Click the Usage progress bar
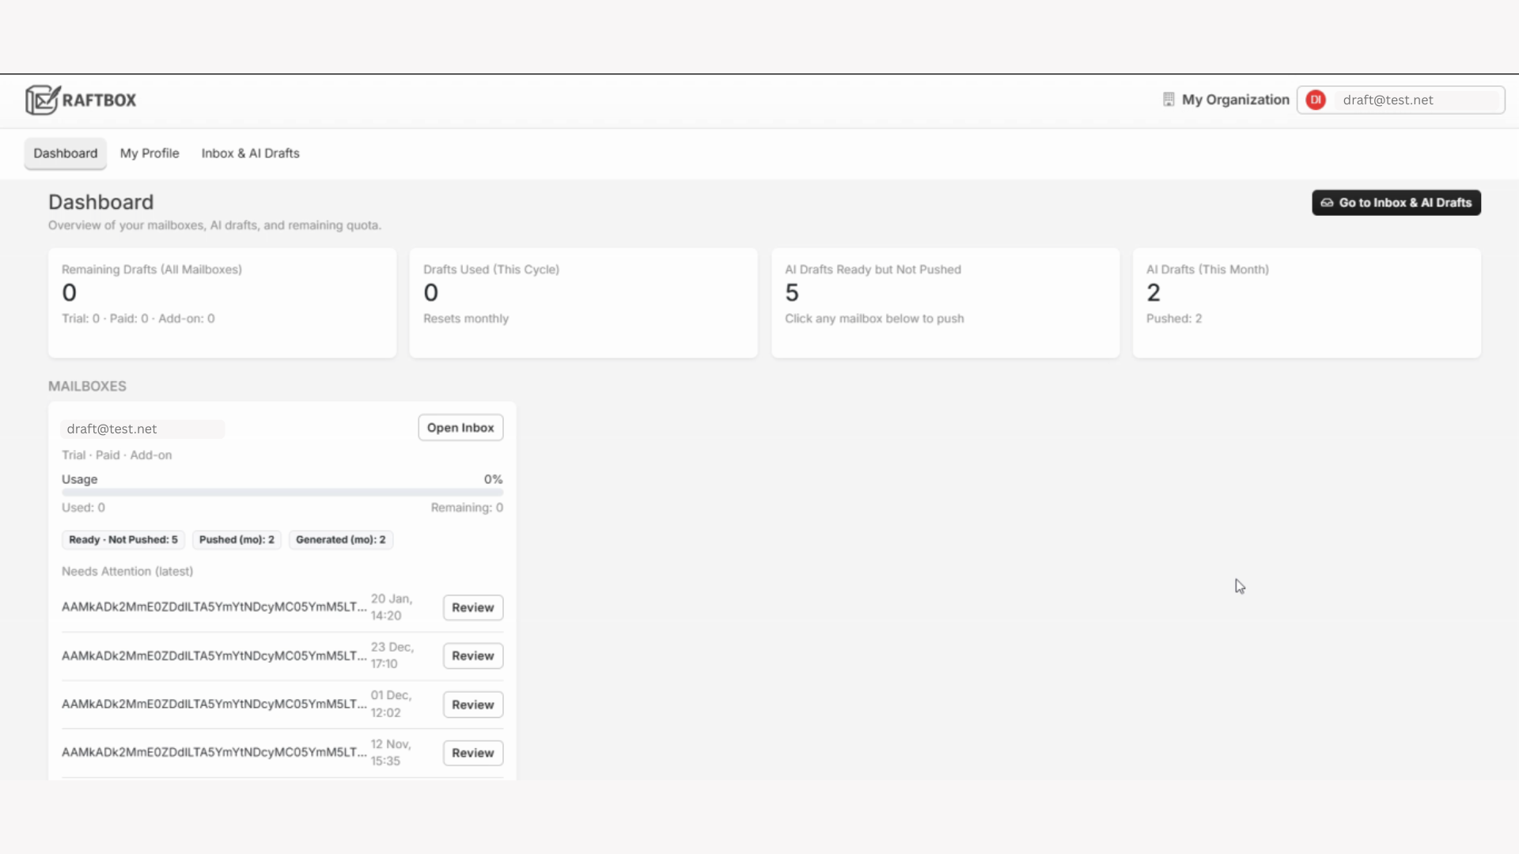 click(282, 492)
